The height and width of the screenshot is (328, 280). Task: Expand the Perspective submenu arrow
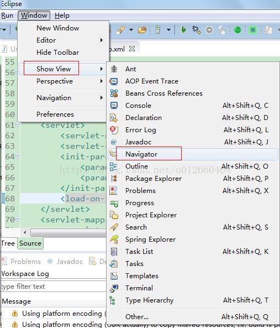click(102, 81)
